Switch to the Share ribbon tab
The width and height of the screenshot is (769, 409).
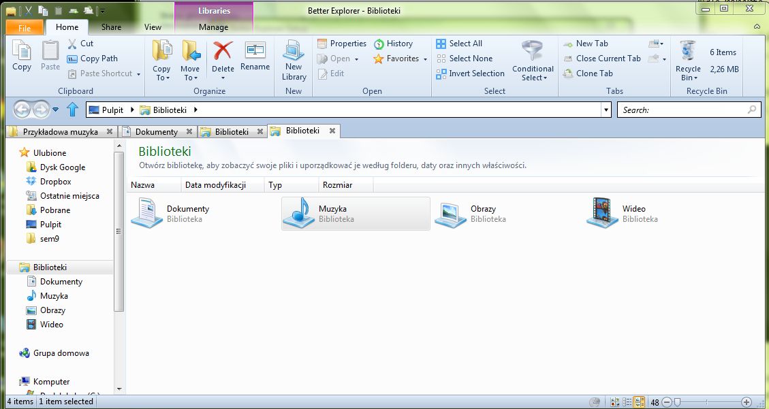coord(110,27)
